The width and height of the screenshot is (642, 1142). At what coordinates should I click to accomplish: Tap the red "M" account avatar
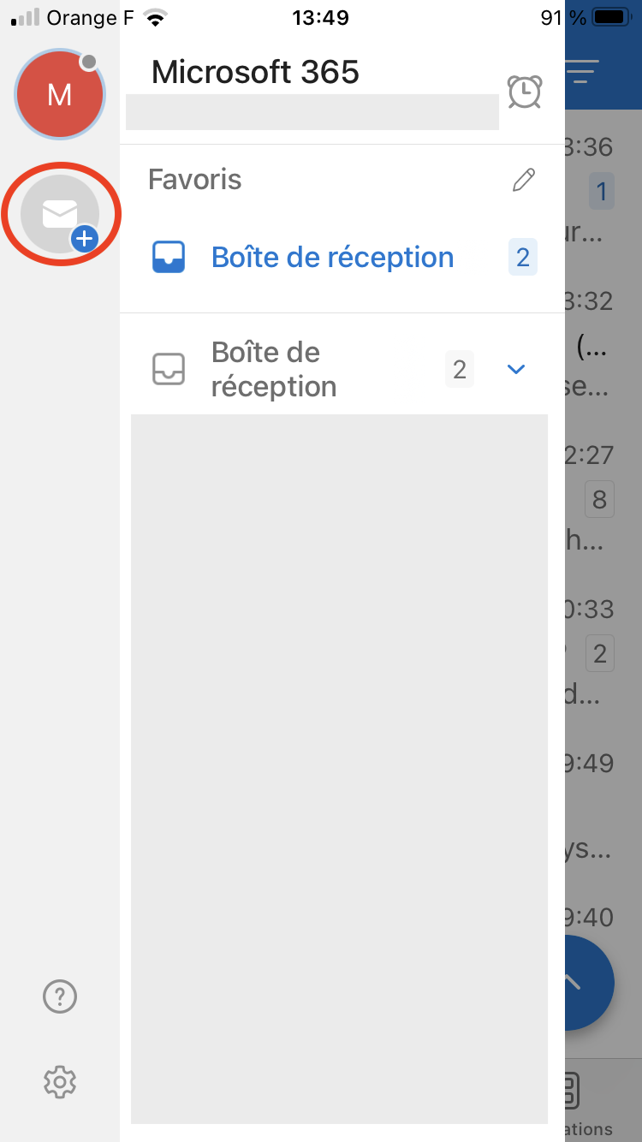point(59,94)
